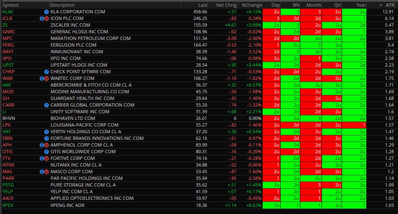Open the question mark icon for FBIN
The height and width of the screenshot is (214, 398).
(x=46, y=138)
